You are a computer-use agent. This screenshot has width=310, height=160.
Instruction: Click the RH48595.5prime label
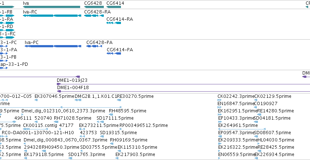pyautogui.click(x=127, y=111)
